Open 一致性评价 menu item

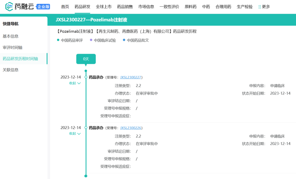[169, 7]
